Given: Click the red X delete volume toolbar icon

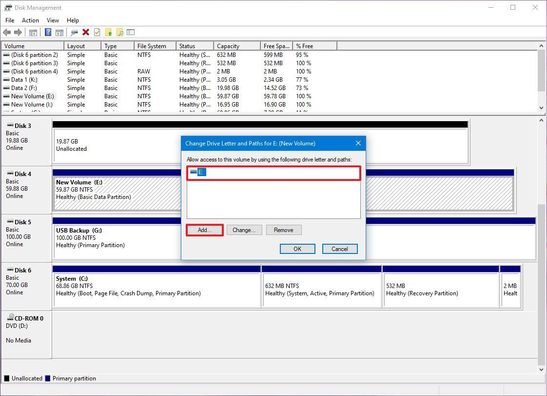Looking at the screenshot, I should tap(86, 32).
